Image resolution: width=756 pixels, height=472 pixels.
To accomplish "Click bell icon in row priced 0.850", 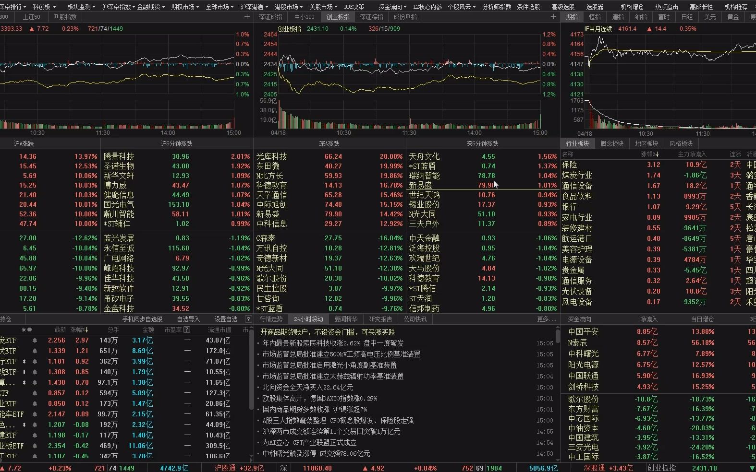I will coord(35,403).
